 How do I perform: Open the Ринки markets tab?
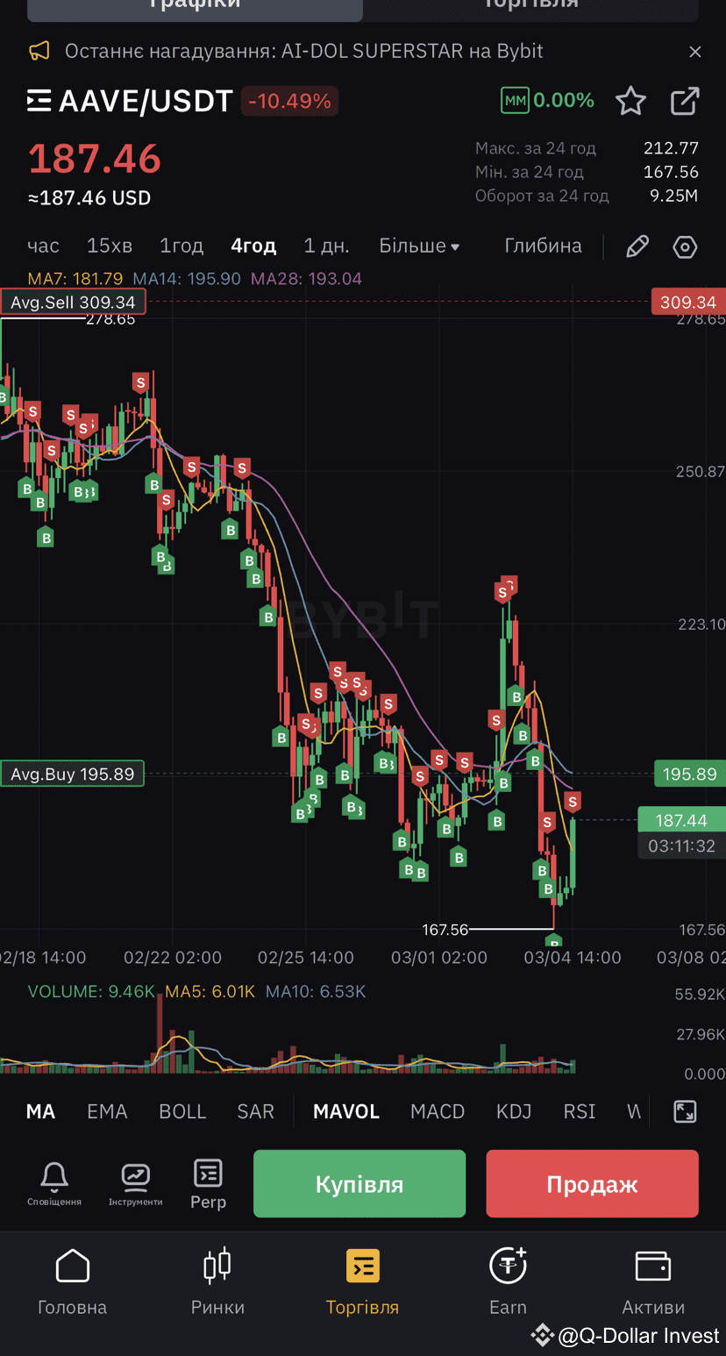[x=217, y=1282]
